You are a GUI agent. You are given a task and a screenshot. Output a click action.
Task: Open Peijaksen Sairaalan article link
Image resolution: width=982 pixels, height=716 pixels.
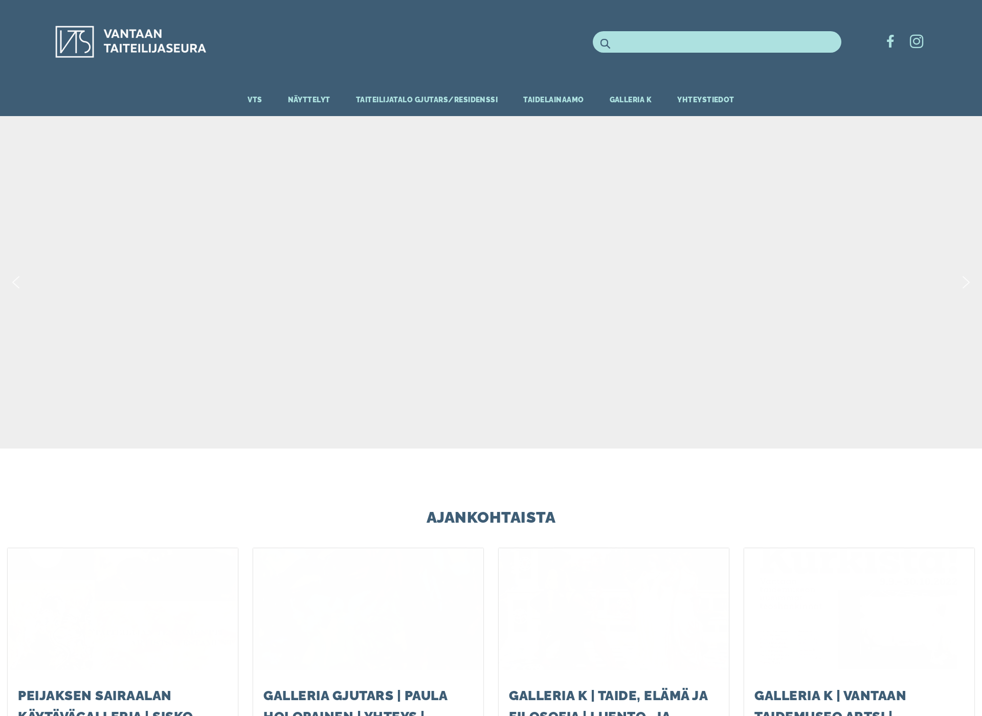(105, 702)
